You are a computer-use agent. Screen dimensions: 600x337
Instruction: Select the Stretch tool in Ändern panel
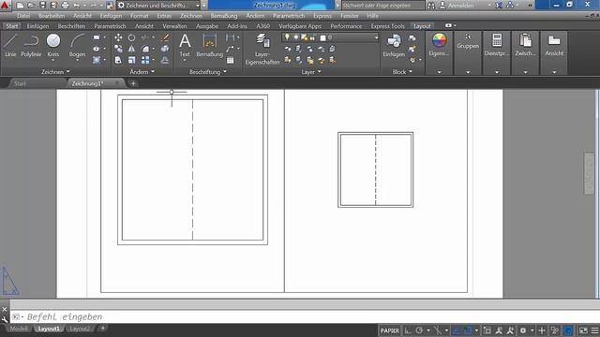118,60
